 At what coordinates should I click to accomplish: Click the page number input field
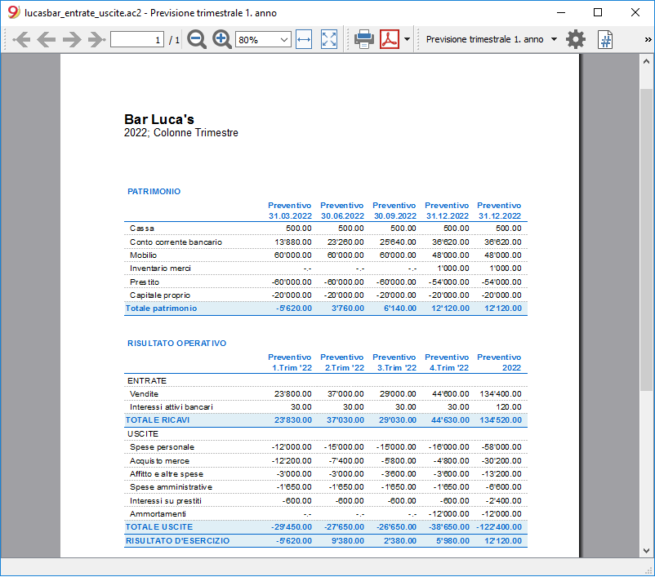137,40
